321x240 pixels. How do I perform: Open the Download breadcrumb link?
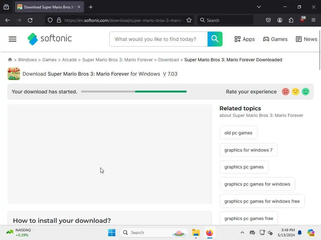click(x=168, y=60)
